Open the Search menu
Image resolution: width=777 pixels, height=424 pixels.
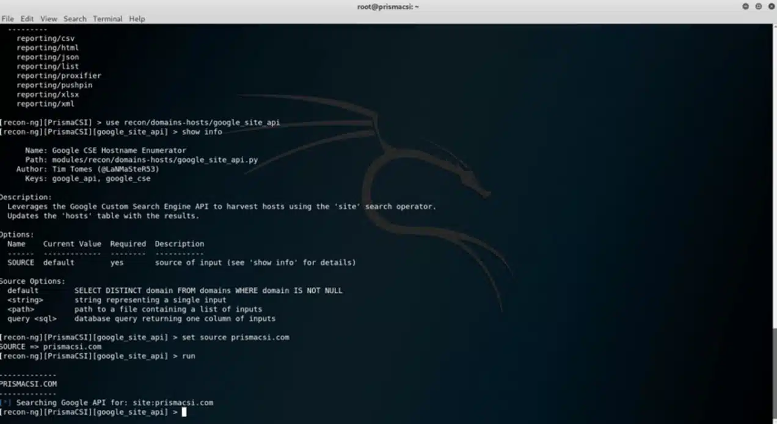(75, 18)
